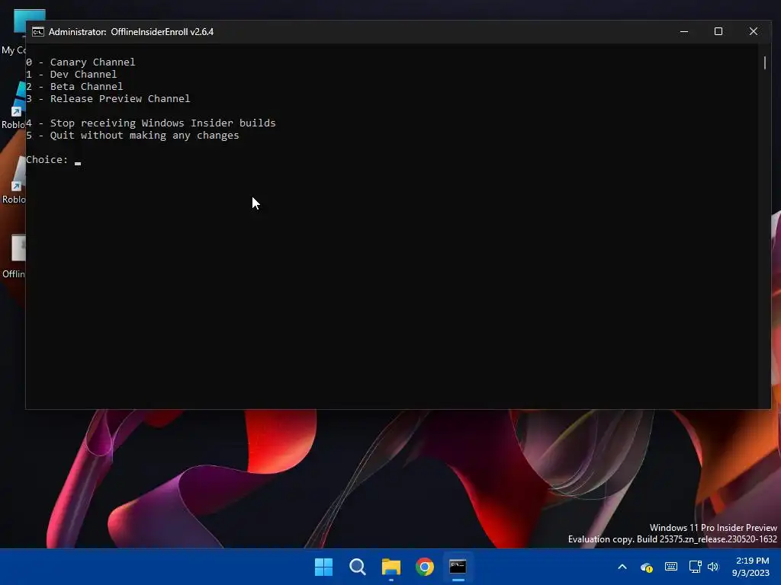Click the console vertical scrollbar thumb
Image resolution: width=781 pixels, height=585 pixels.
(x=764, y=62)
